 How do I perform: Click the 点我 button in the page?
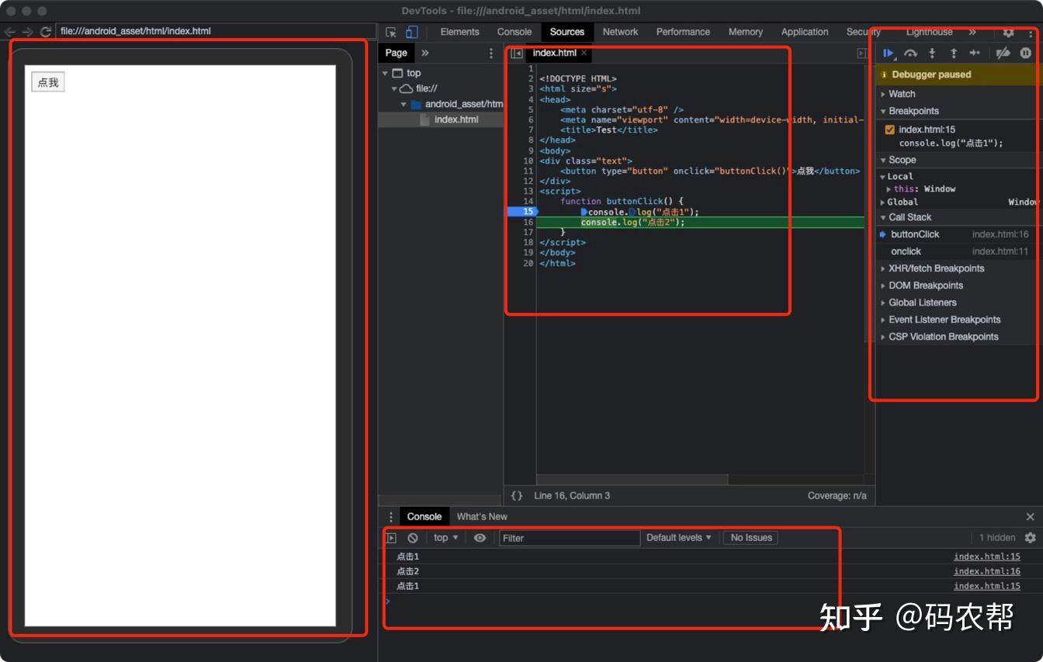[47, 81]
